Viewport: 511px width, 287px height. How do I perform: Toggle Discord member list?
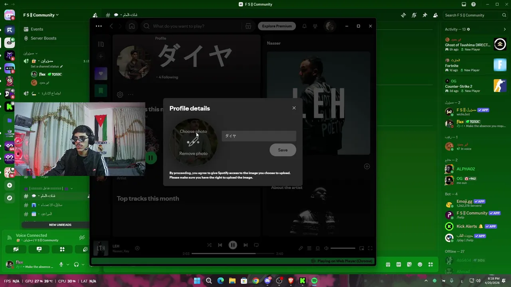[x=435, y=15]
